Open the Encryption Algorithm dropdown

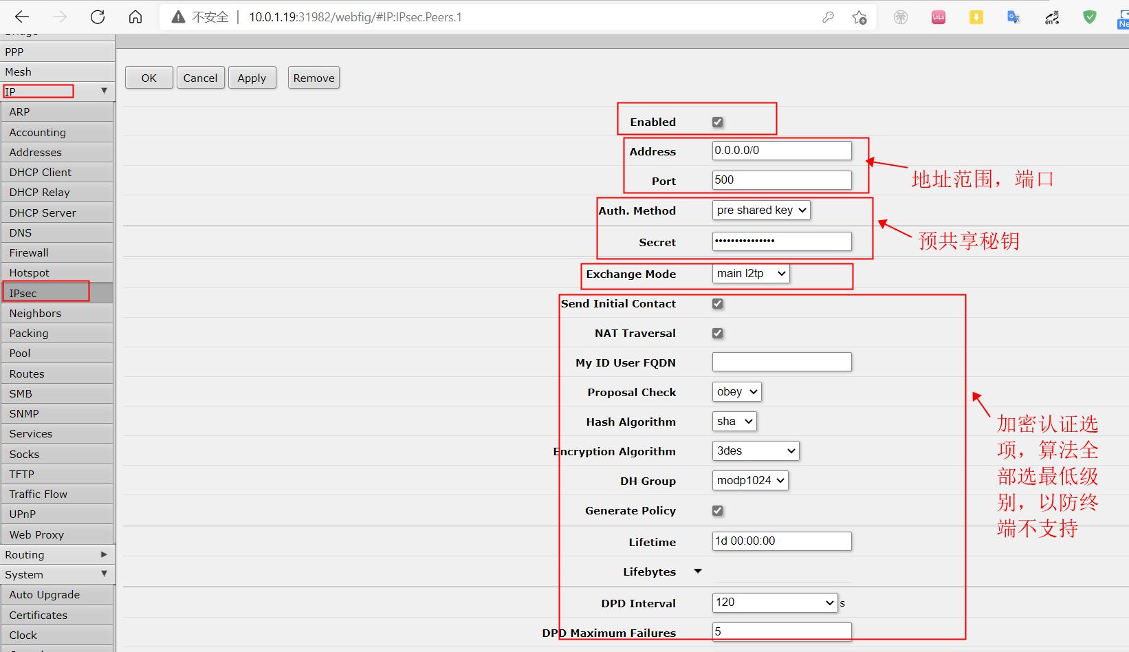pyautogui.click(x=755, y=451)
